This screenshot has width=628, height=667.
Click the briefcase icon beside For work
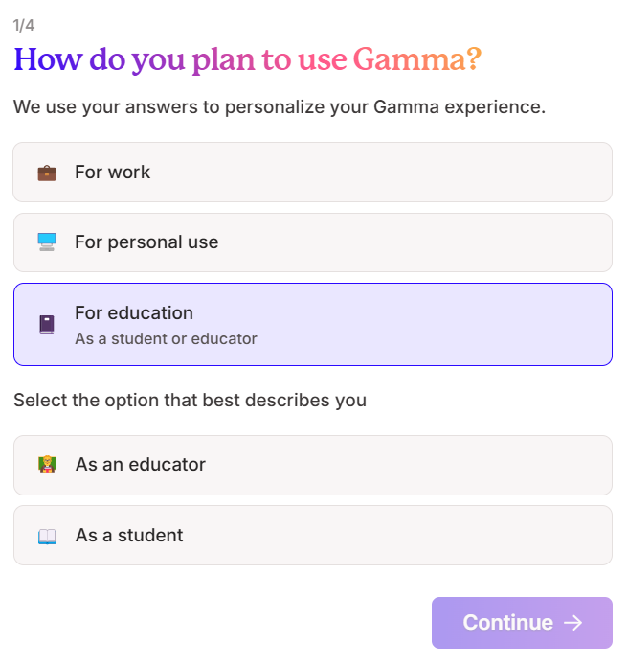(x=47, y=172)
